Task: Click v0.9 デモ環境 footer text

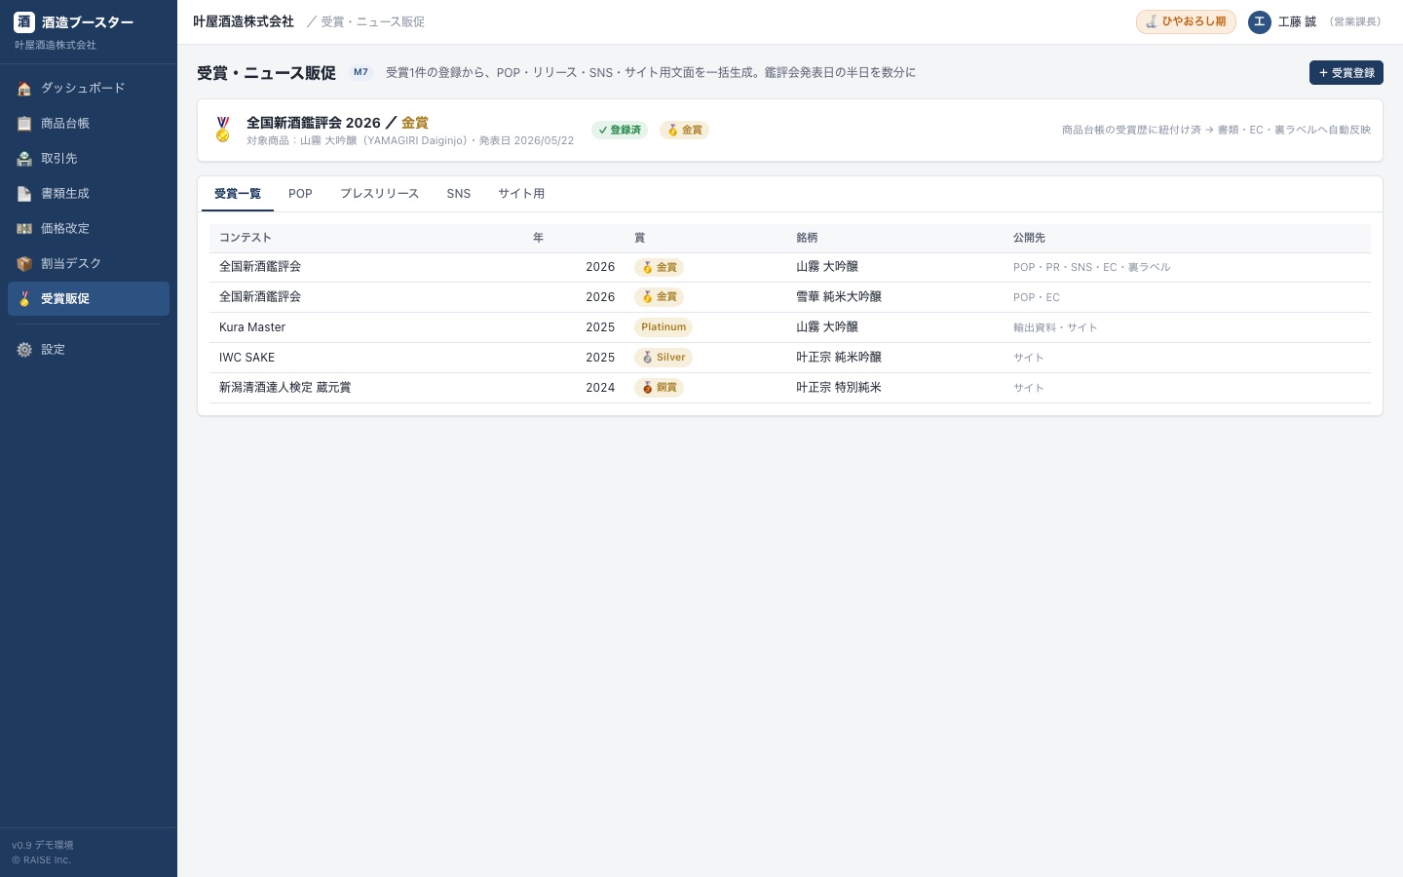Action: click(x=43, y=845)
